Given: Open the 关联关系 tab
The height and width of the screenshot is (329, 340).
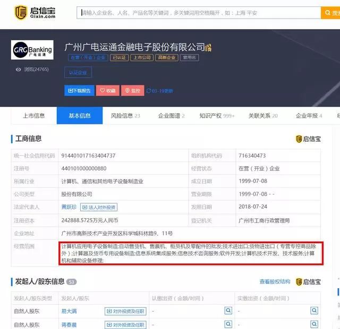Looking at the screenshot, I should [263, 115].
